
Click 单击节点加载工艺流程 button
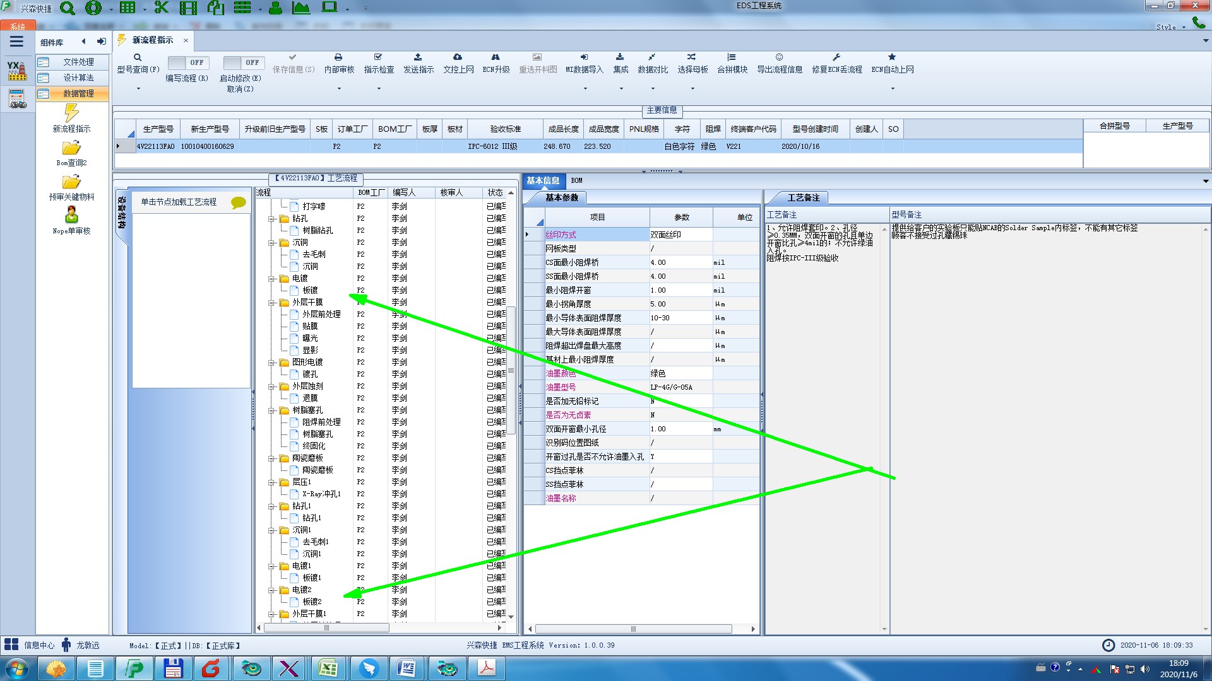(x=179, y=202)
